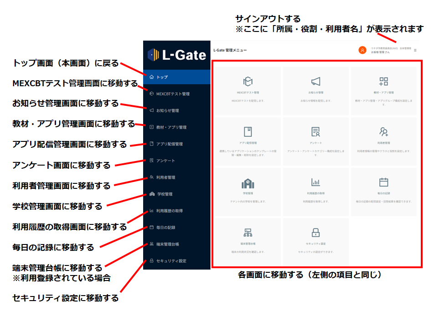Click the アンケート form icon on the card
This screenshot has width=434, height=312.
(315, 132)
